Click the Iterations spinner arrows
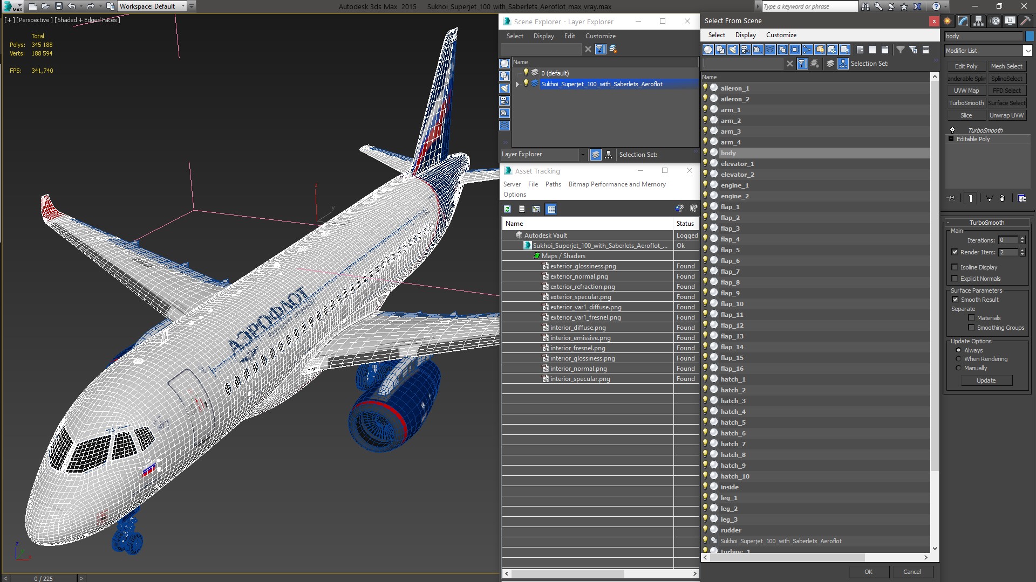The width and height of the screenshot is (1036, 582). coord(1022,240)
